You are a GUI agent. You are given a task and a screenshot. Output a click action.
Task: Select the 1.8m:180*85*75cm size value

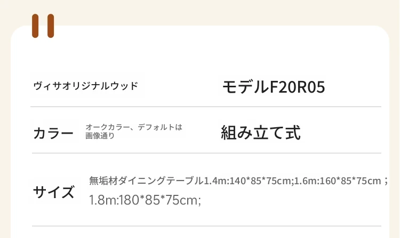tap(143, 201)
